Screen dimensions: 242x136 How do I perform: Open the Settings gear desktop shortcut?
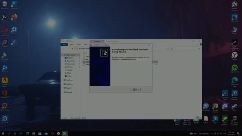pos(14,30)
